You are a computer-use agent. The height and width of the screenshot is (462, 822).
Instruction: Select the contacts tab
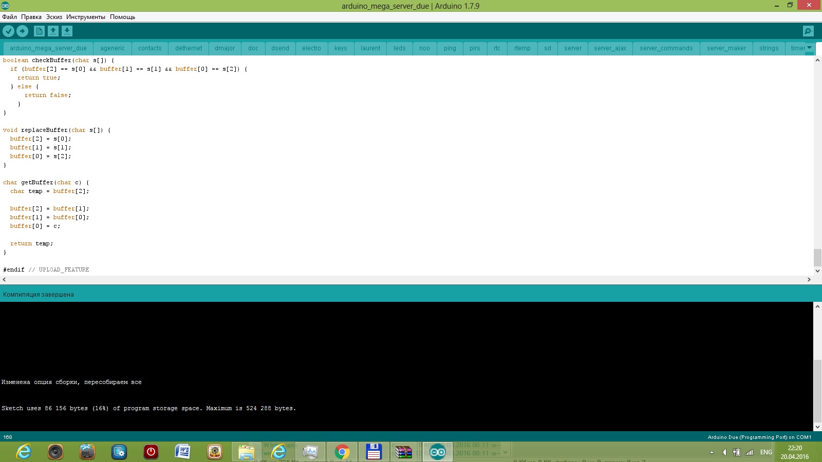click(150, 48)
